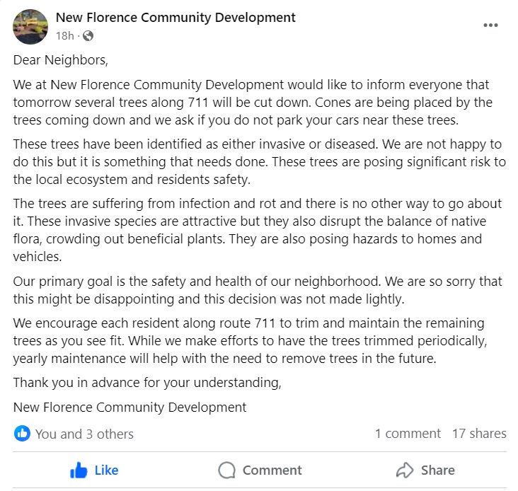
Task: Open the page's profile picture
Action: [30, 25]
